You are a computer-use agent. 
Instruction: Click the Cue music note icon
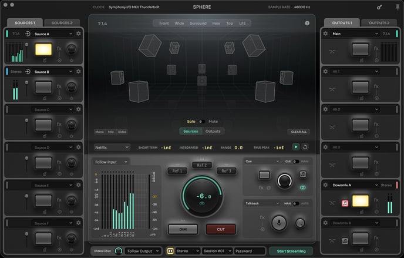(x=302, y=175)
